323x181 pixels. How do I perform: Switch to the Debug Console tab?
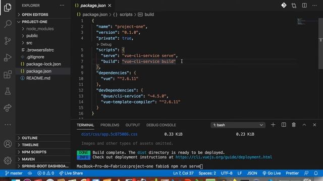click(x=161, y=125)
